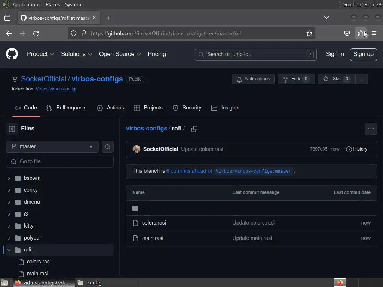Reload the current page
Screen dimensions: 383x287
(x=36, y=33)
